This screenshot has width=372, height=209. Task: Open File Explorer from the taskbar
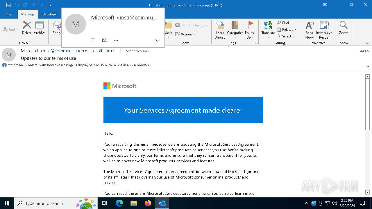click(134, 203)
